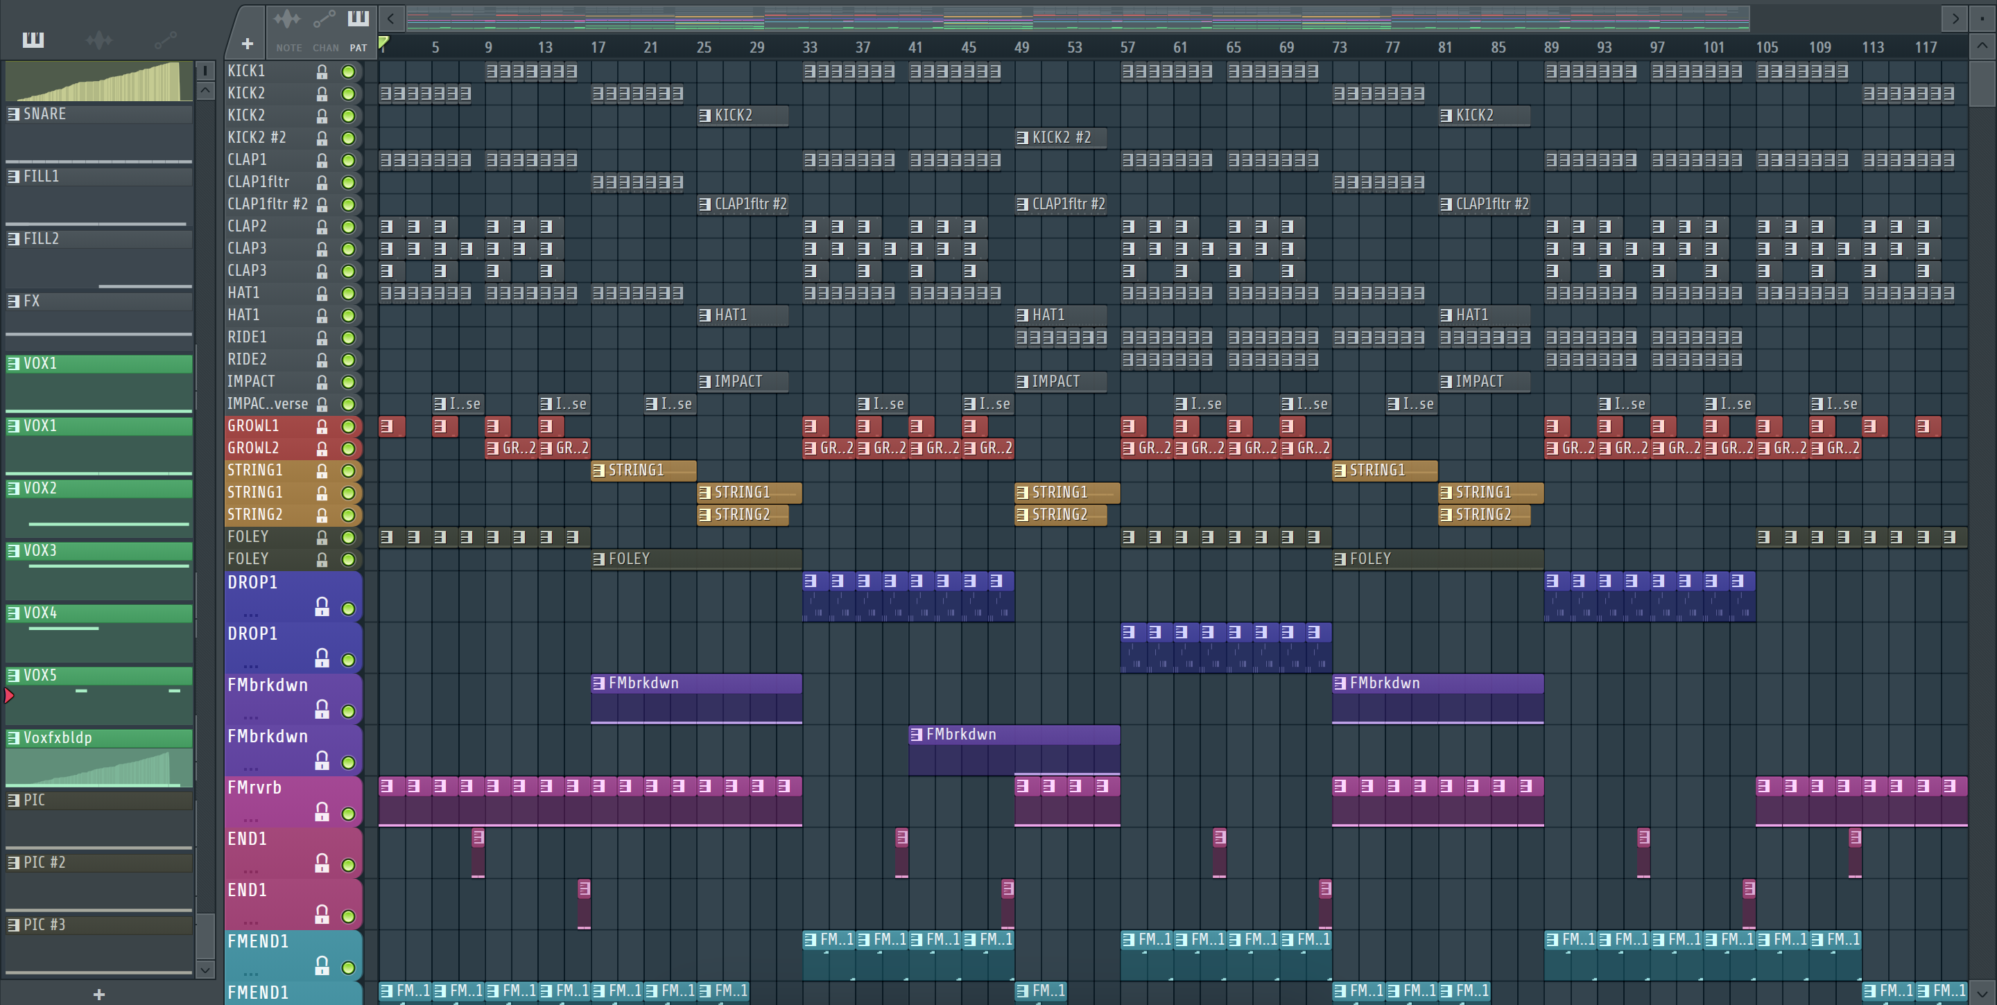Click the IMPAC..verse track lock icon
Viewport: 1997px width, 1005px height.
tap(322, 405)
